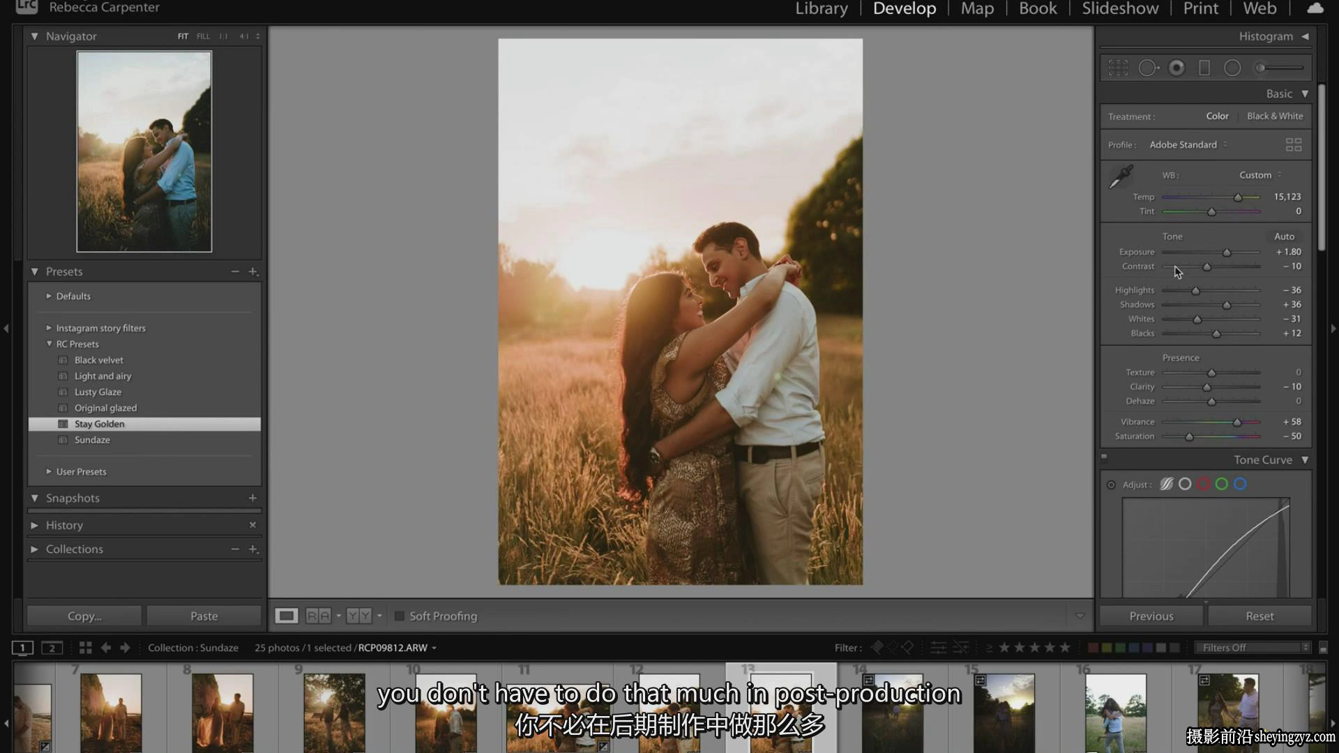Switch to the Map module

[977, 8]
